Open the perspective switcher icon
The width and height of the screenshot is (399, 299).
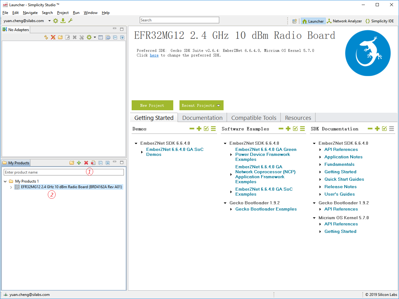click(295, 21)
